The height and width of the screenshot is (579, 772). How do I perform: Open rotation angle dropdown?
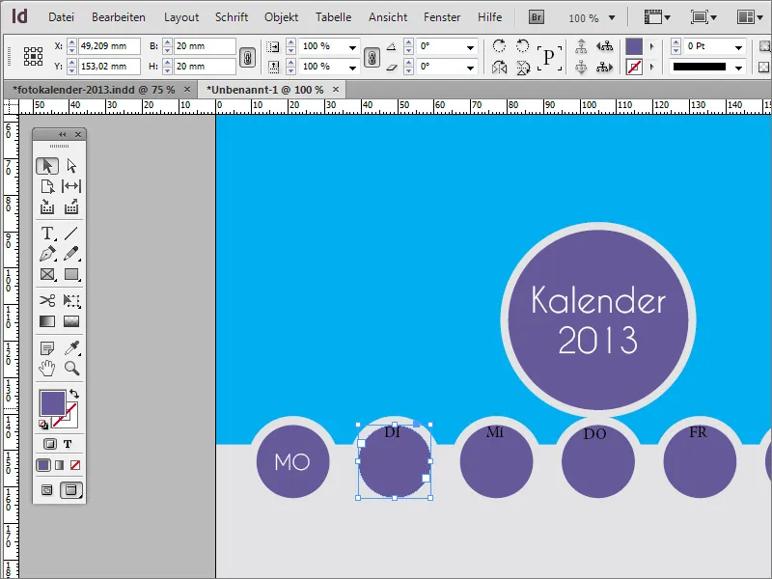tap(470, 47)
